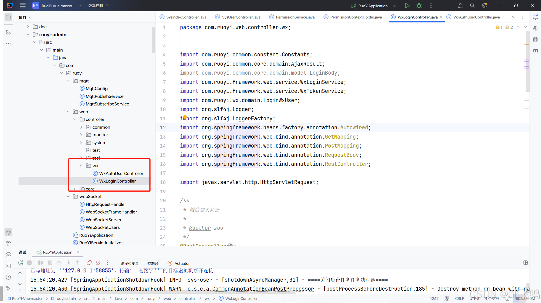Switch to SysUserController.java tab
541x303 pixels.
coord(238,17)
